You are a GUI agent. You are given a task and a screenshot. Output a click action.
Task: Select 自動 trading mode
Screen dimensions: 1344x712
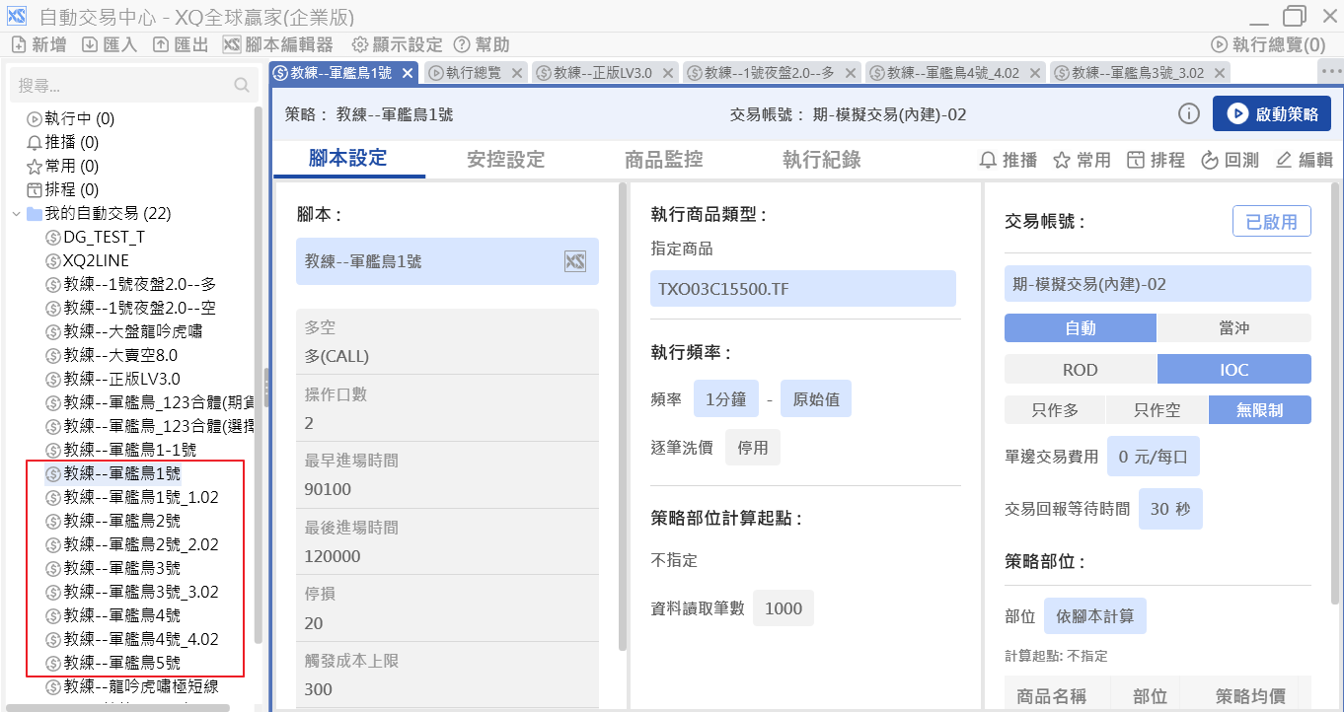tap(1081, 328)
